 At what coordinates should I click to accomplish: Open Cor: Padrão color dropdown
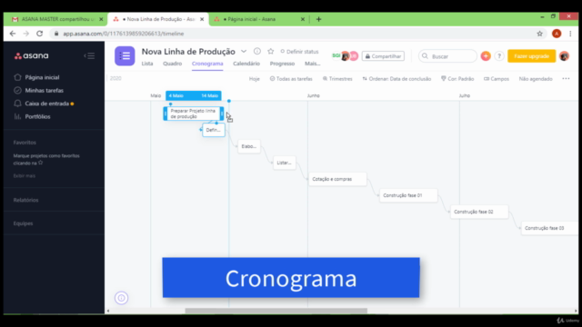tap(457, 79)
